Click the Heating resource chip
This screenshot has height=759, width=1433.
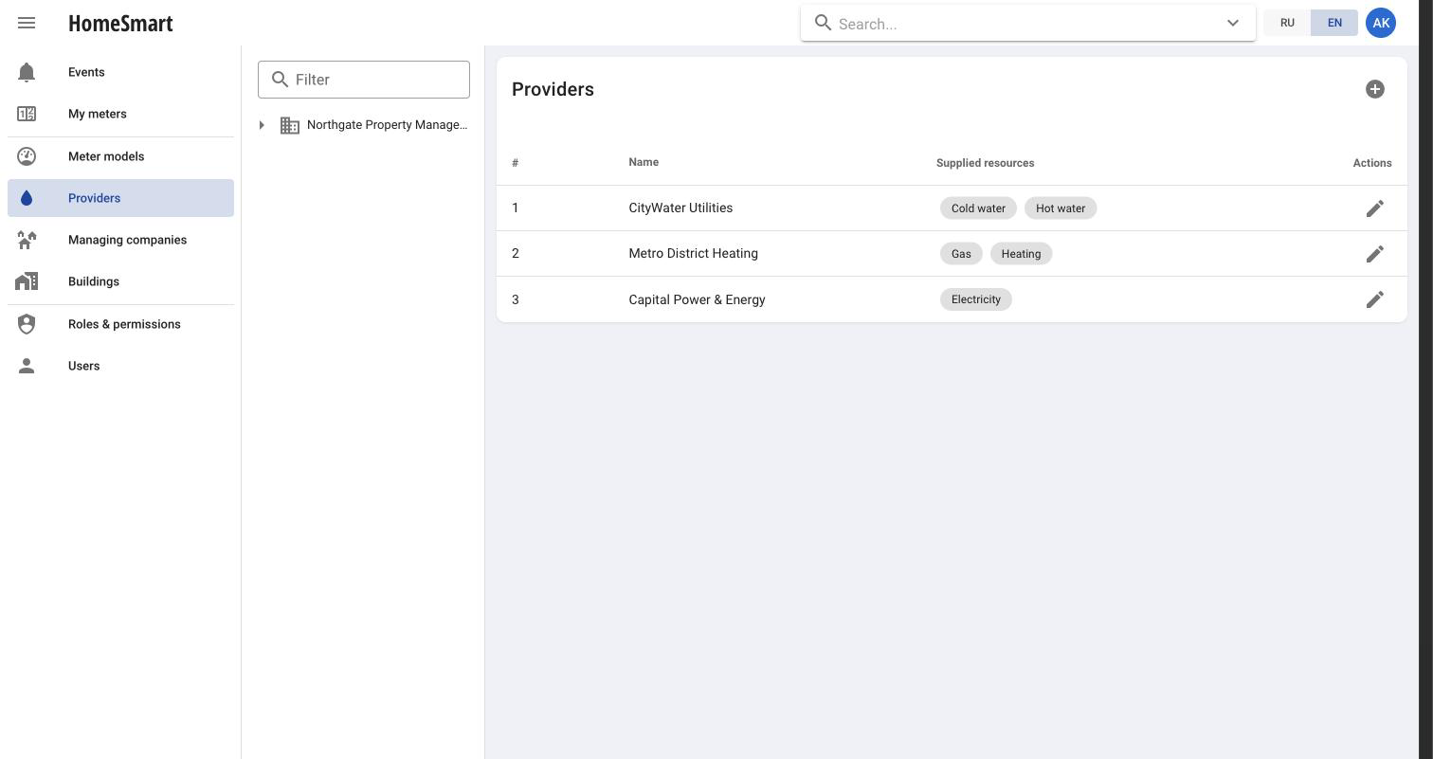[x=1021, y=254]
